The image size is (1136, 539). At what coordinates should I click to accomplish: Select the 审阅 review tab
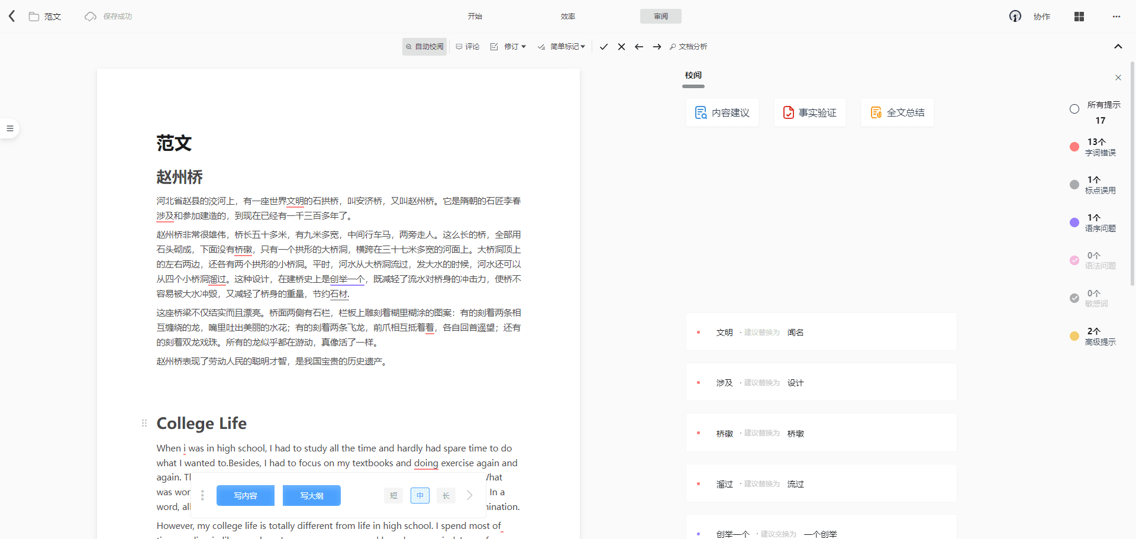[661, 17]
